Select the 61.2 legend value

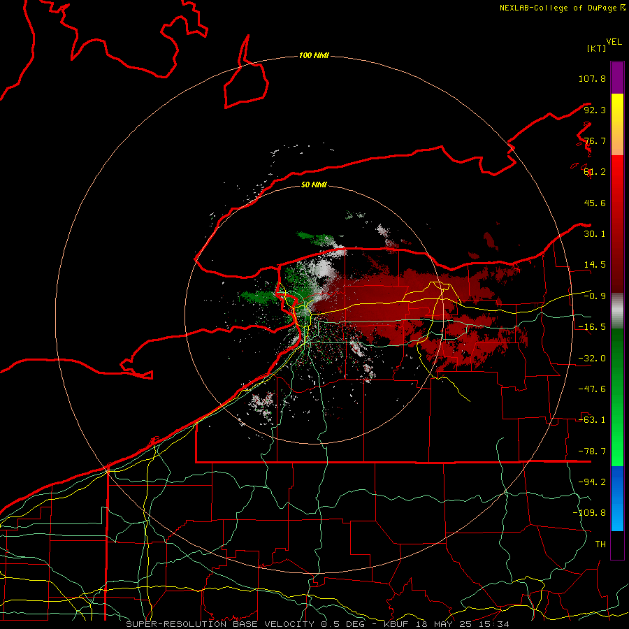[x=595, y=172]
